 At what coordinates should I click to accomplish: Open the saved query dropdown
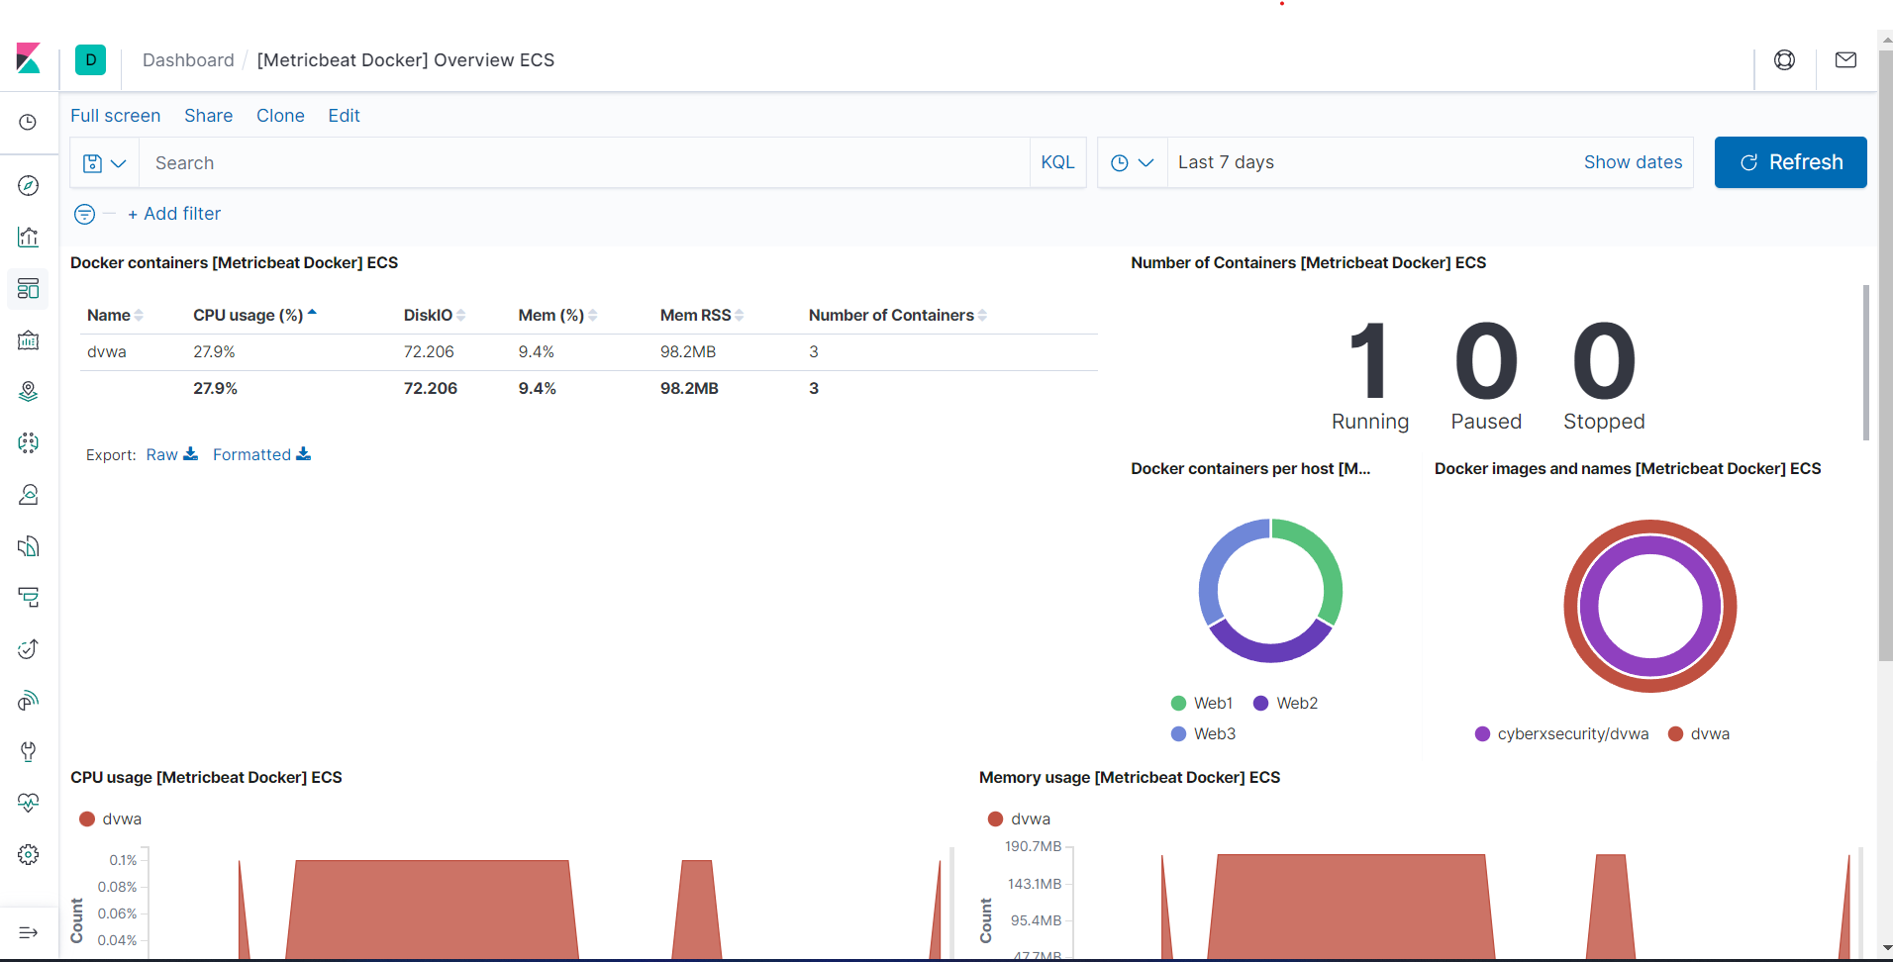click(x=105, y=162)
